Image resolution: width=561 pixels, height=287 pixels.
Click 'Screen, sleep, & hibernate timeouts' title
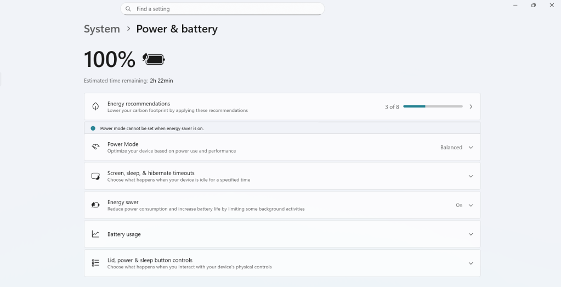coord(151,173)
